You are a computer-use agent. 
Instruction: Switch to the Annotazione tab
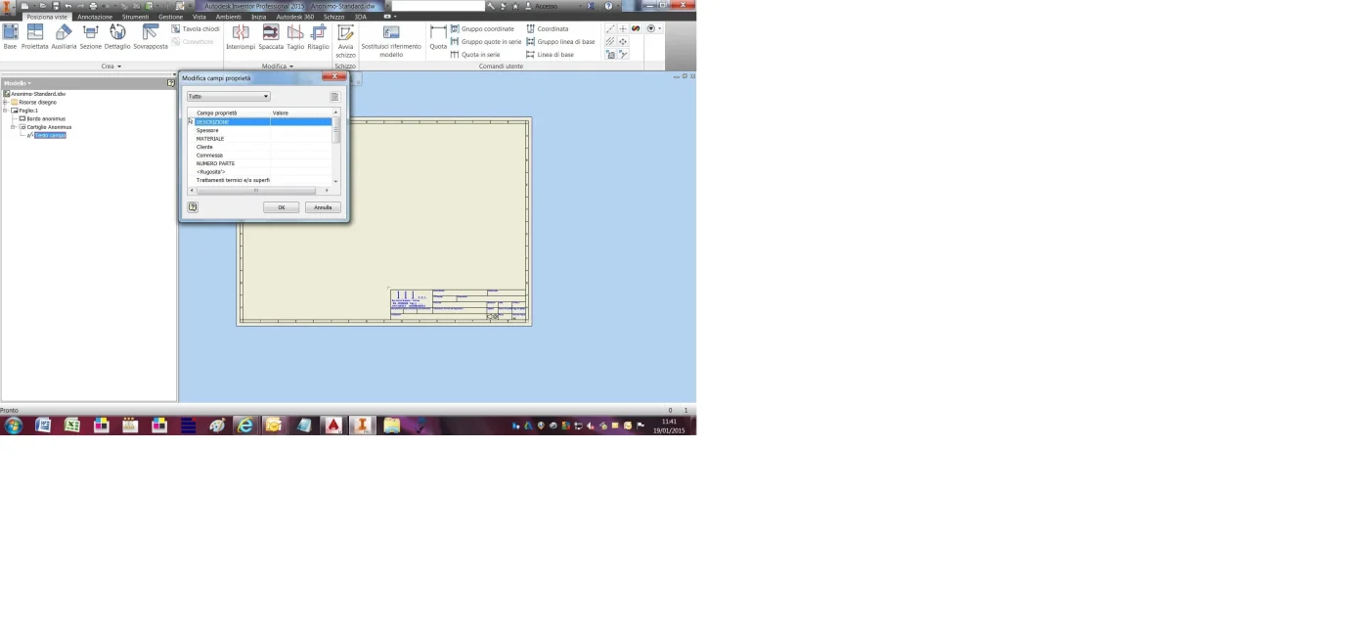point(95,17)
